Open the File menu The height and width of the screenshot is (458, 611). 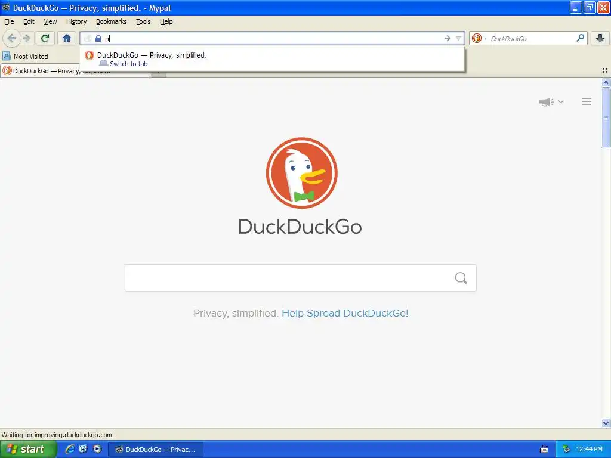pyautogui.click(x=9, y=21)
